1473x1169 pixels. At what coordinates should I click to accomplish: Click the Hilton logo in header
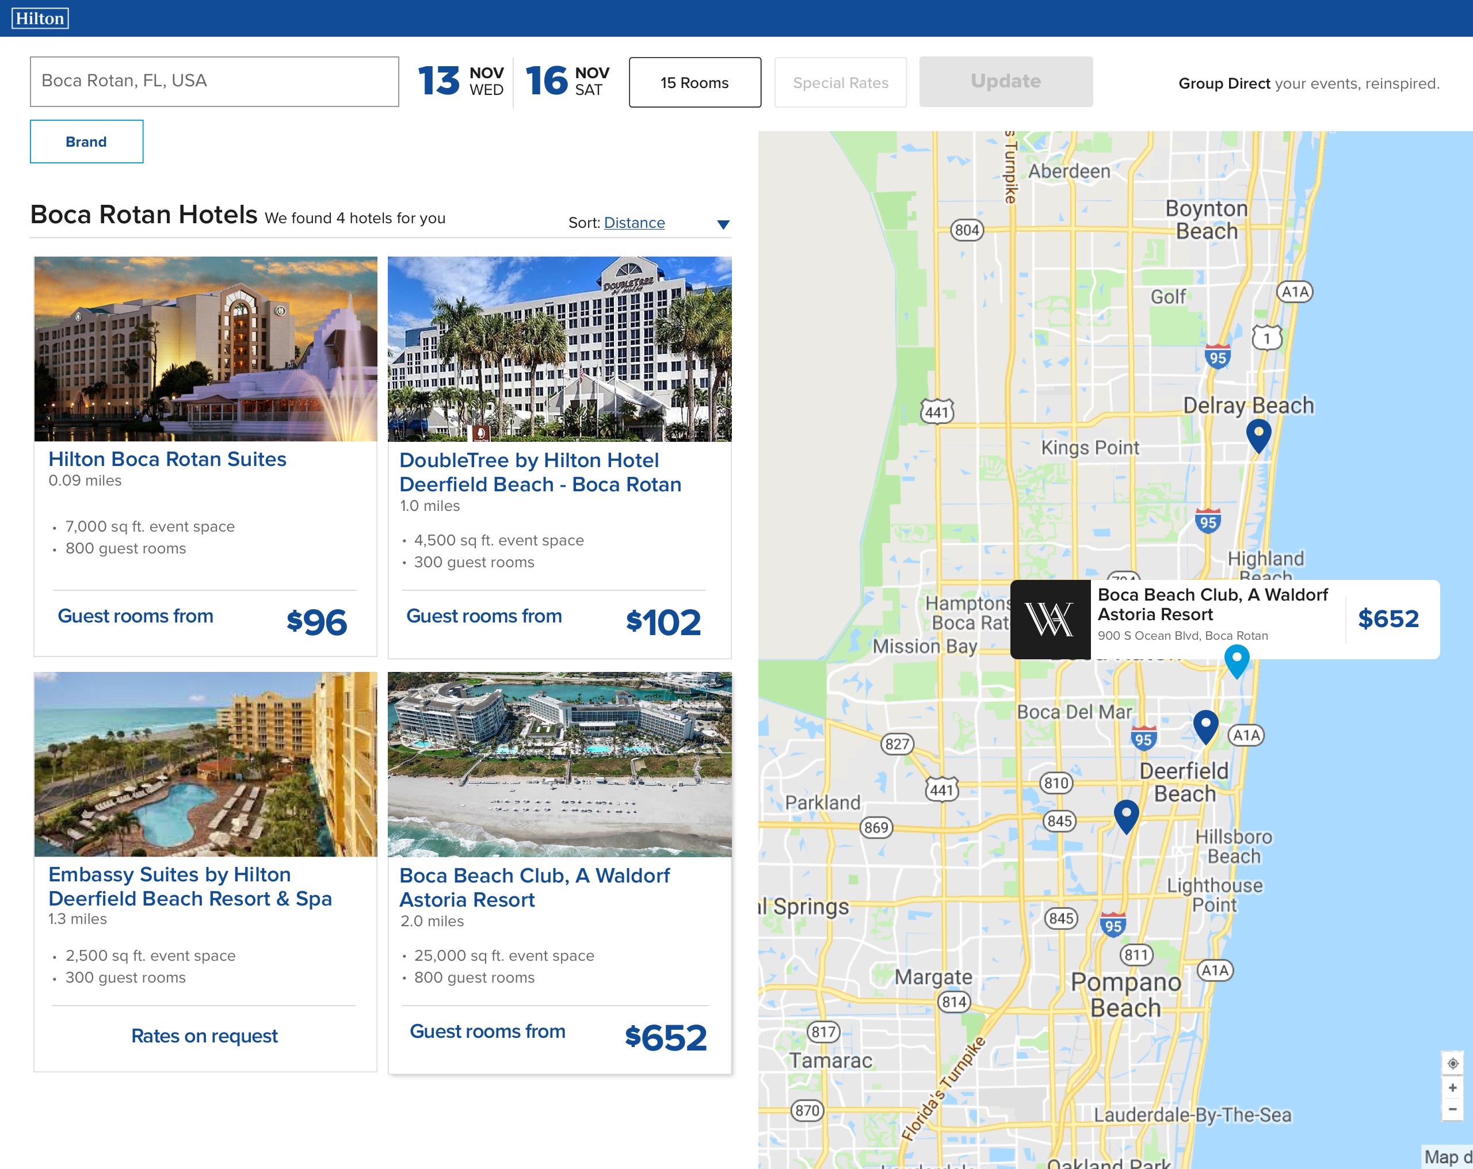40,18
